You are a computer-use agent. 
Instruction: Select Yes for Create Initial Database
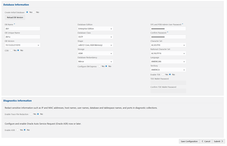click(27, 12)
